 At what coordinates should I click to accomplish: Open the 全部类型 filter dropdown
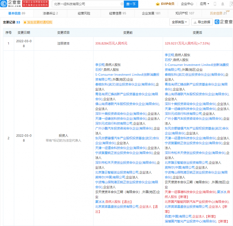180,22
